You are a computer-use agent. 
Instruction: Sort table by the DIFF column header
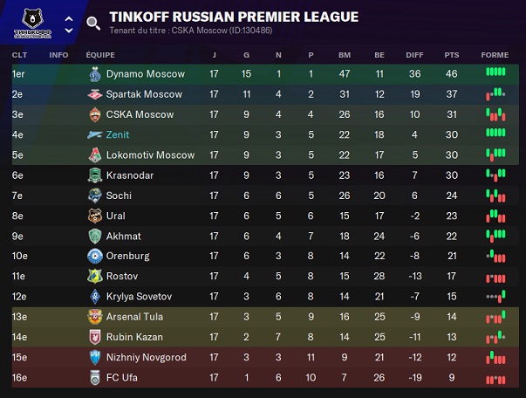point(414,55)
